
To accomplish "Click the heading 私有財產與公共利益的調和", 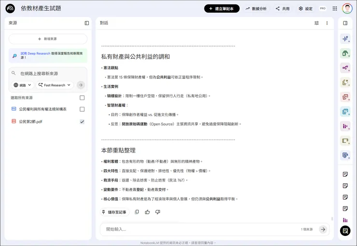I will [136, 56].
